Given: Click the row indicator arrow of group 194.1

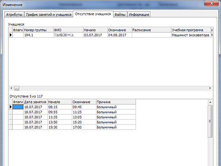Looking at the screenshot, I should coord(11,35).
